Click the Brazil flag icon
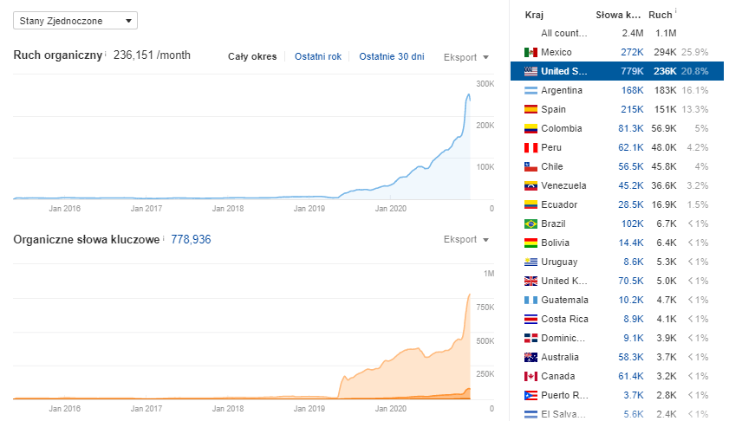 tap(530, 224)
